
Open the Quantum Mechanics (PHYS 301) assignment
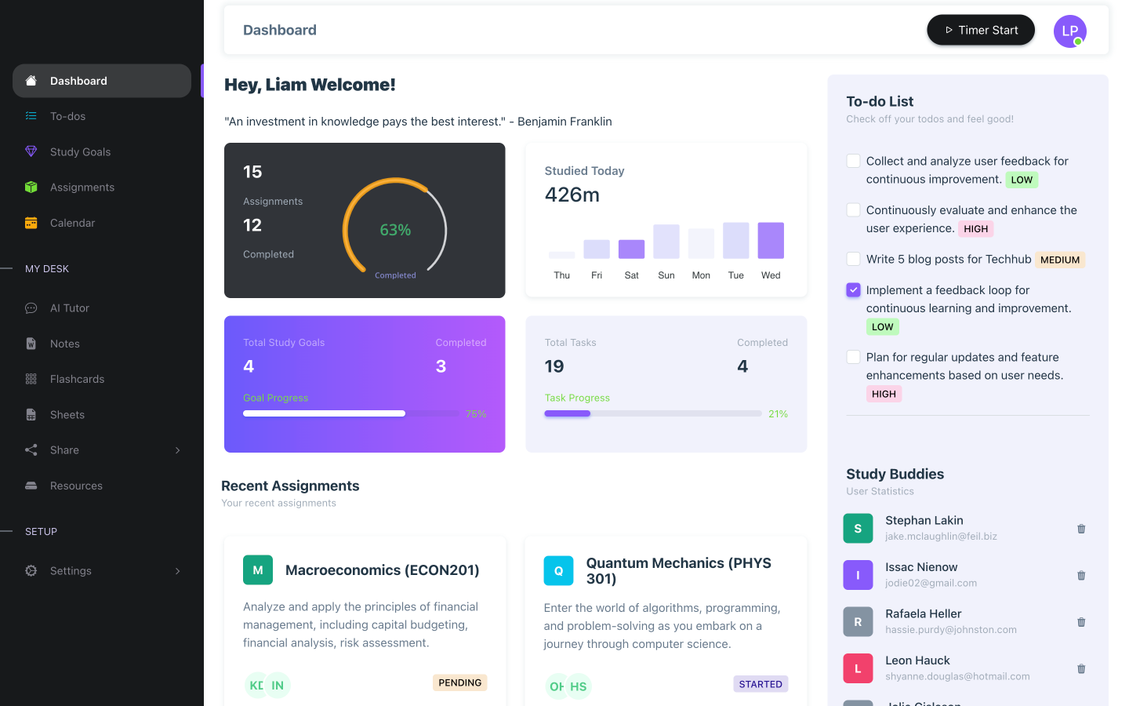pyautogui.click(x=678, y=571)
